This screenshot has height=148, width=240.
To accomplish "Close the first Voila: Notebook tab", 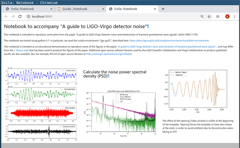I will click(51, 9).
